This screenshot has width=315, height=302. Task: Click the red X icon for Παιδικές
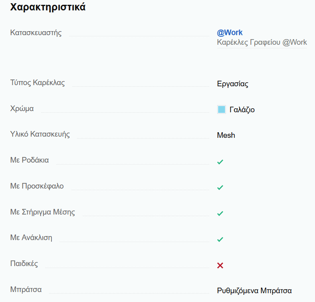coord(220,265)
